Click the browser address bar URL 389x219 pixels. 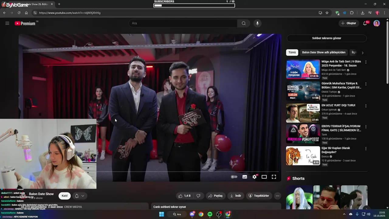pyautogui.click(x=70, y=13)
